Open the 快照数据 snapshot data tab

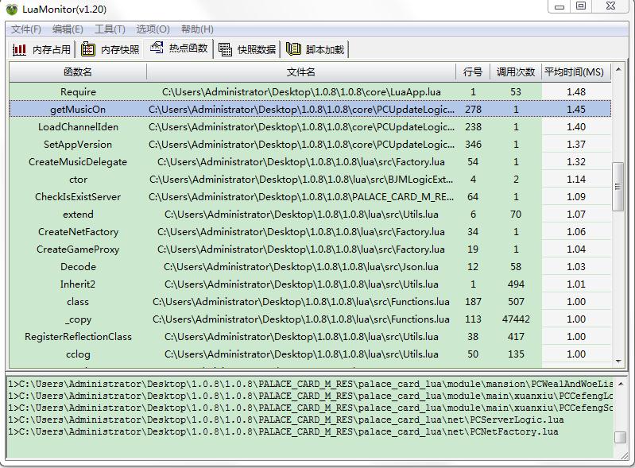click(x=247, y=49)
